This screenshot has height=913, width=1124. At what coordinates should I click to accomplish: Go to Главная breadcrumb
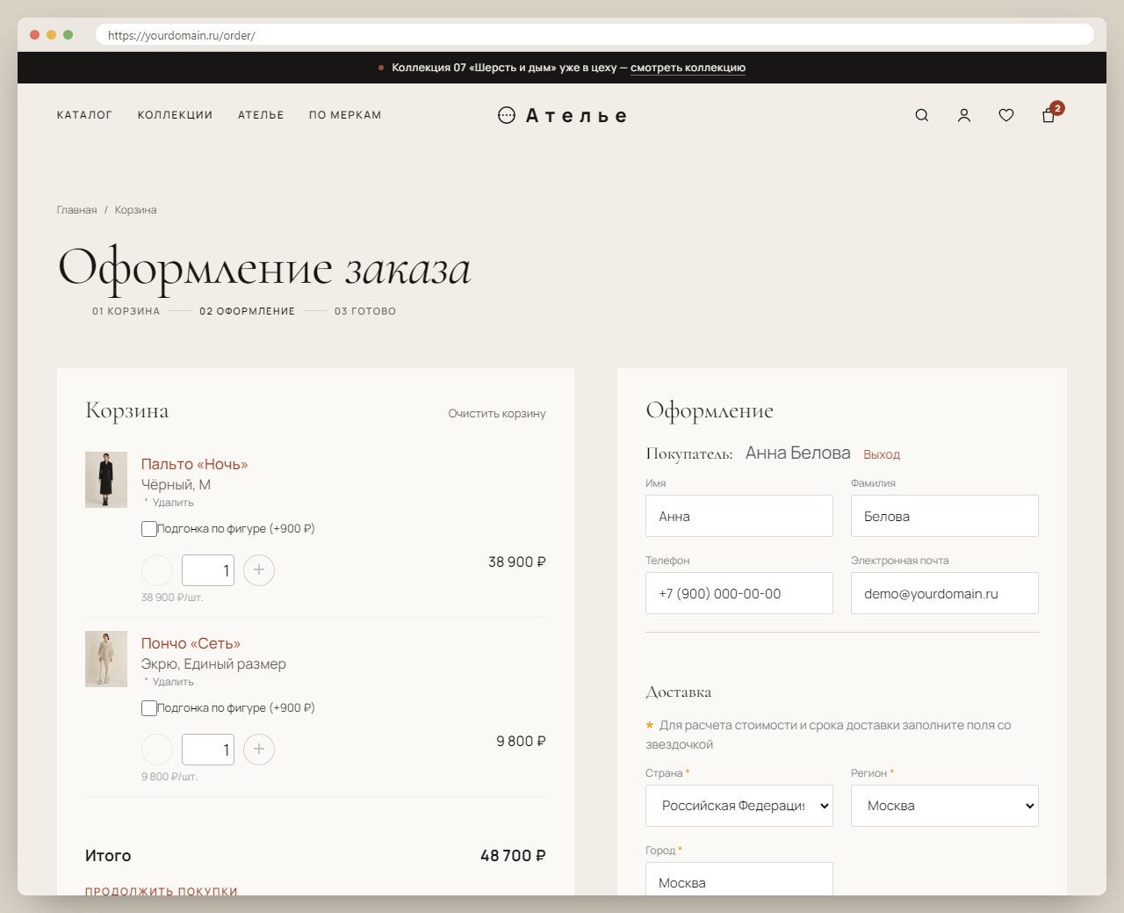tap(76, 210)
